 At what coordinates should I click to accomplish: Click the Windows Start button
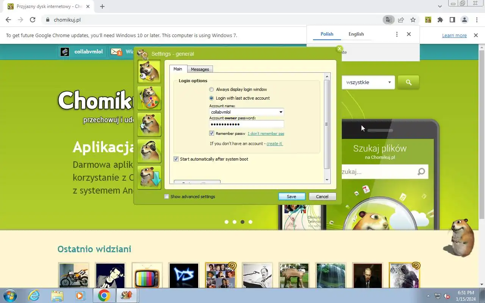pyautogui.click(x=10, y=295)
